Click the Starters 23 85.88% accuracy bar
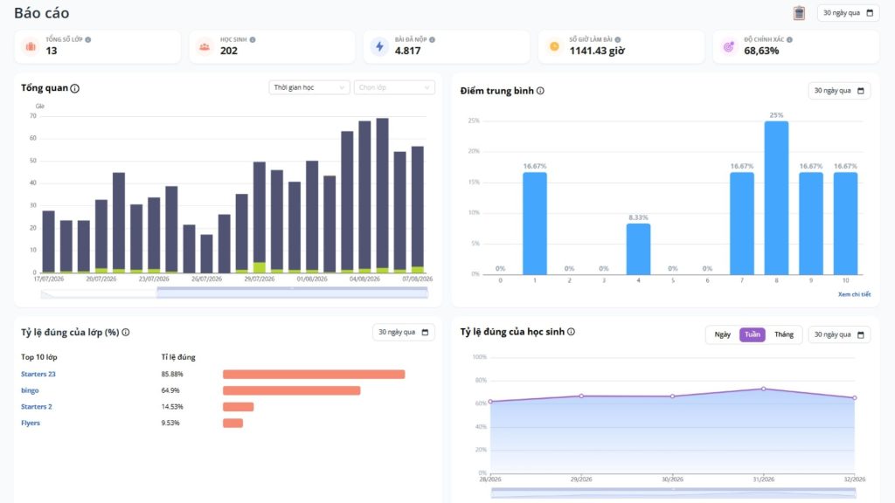This screenshot has height=503, width=895. click(x=314, y=374)
